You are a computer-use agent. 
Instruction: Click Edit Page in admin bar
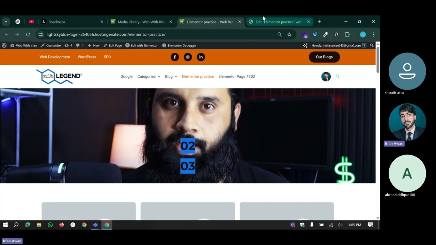(x=112, y=45)
